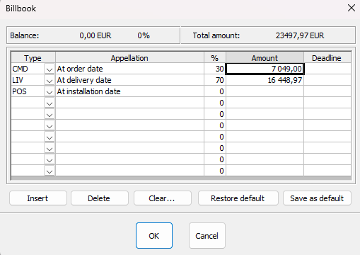Select the LIV type cell
The image size is (360, 255).
point(28,80)
